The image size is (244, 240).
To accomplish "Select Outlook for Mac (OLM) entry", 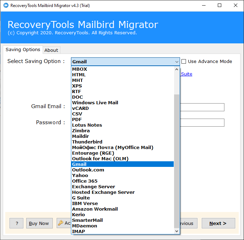I will [122, 159].
